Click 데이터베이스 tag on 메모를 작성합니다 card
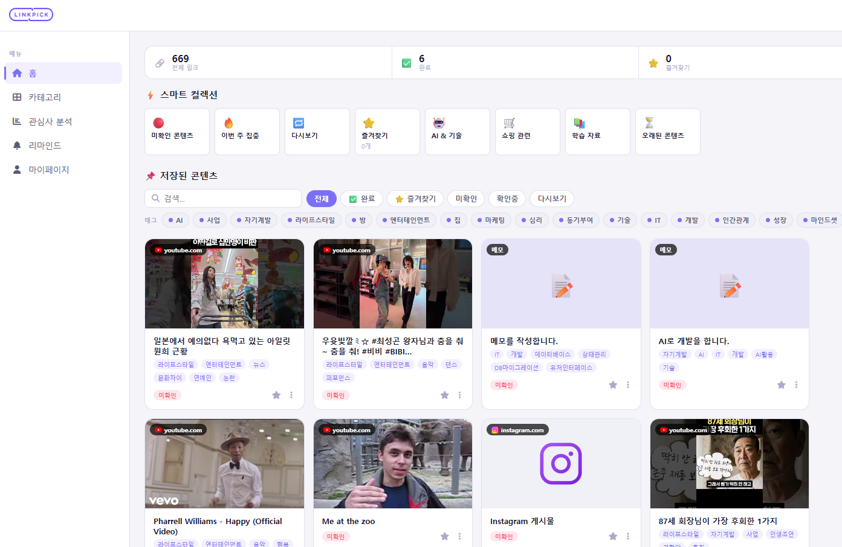The image size is (842, 547). [552, 354]
